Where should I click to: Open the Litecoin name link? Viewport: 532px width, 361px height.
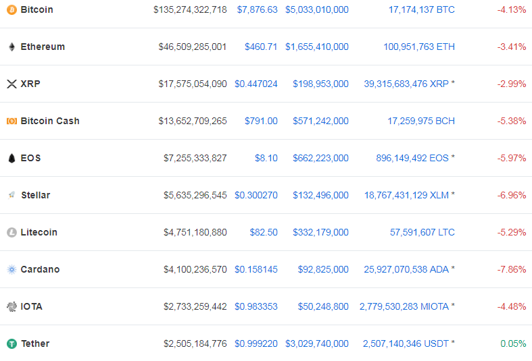click(x=39, y=232)
